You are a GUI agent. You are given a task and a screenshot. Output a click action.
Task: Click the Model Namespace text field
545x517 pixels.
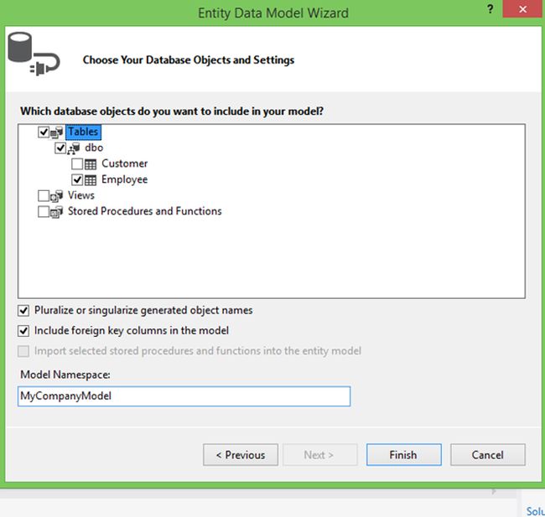tap(184, 396)
